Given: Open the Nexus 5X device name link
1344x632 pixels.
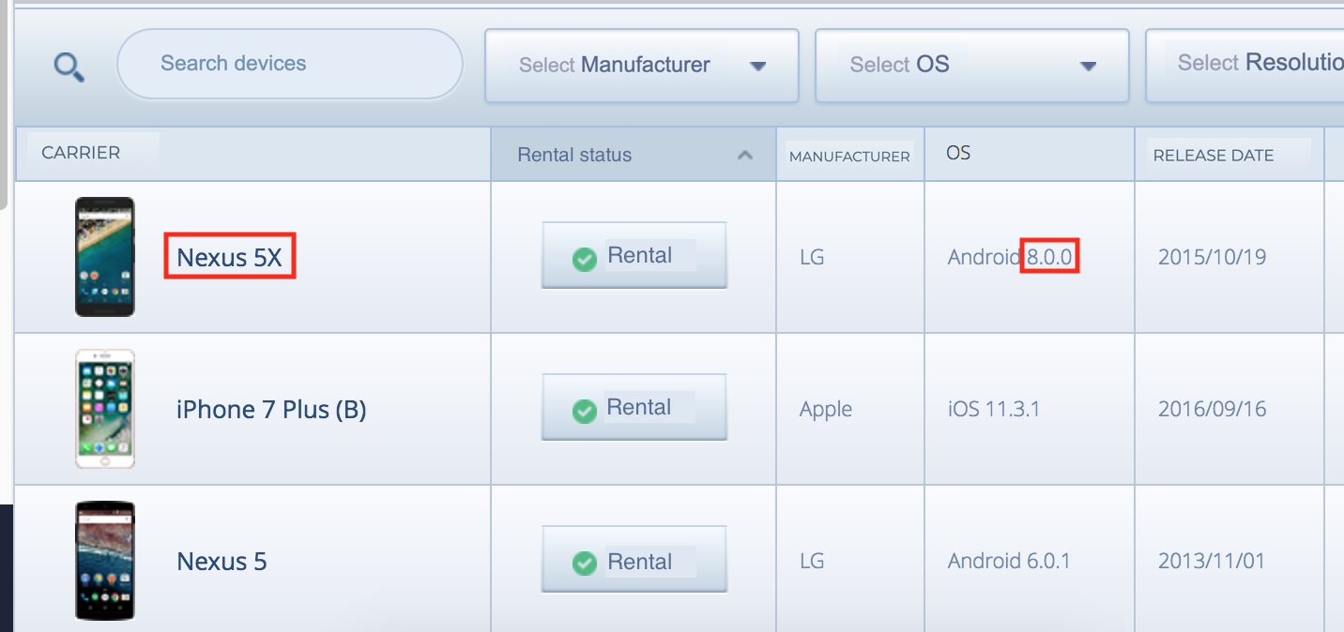Looking at the screenshot, I should (230, 256).
